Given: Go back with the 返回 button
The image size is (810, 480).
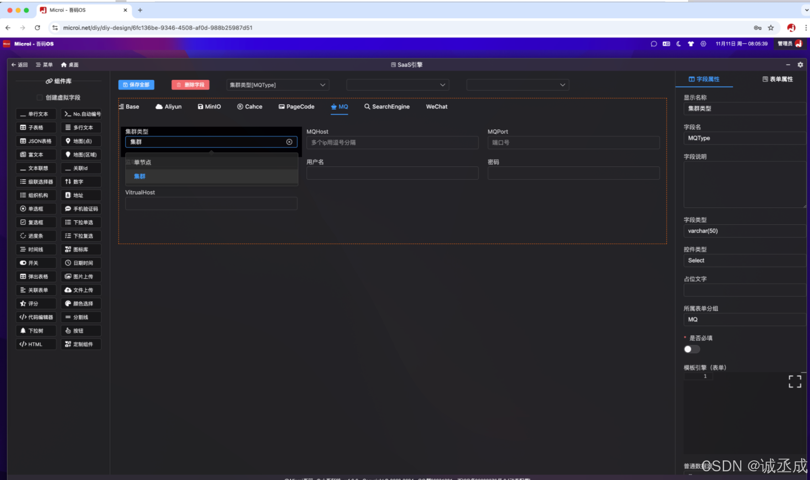Looking at the screenshot, I should (x=20, y=65).
